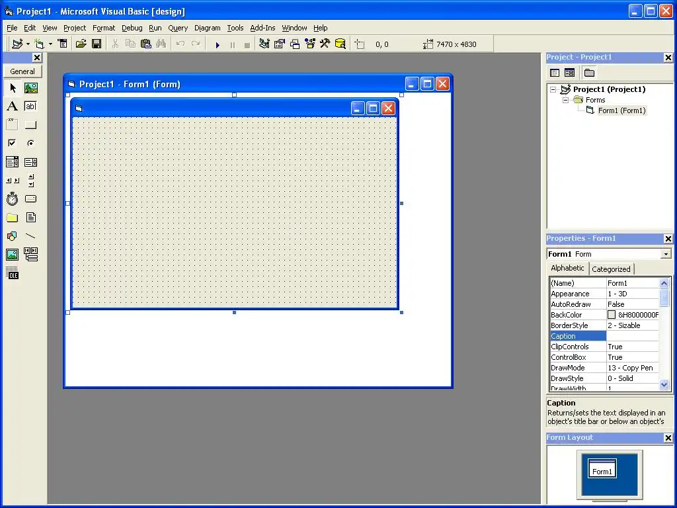
Task: Switch to the Alphabetic properties tab
Action: coord(567,268)
